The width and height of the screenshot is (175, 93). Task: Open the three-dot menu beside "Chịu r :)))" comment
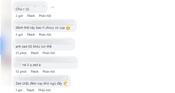[53, 7]
